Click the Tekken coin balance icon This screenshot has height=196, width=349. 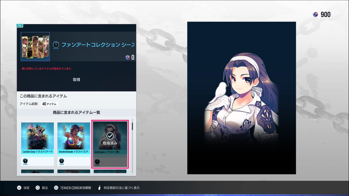coord(315,15)
